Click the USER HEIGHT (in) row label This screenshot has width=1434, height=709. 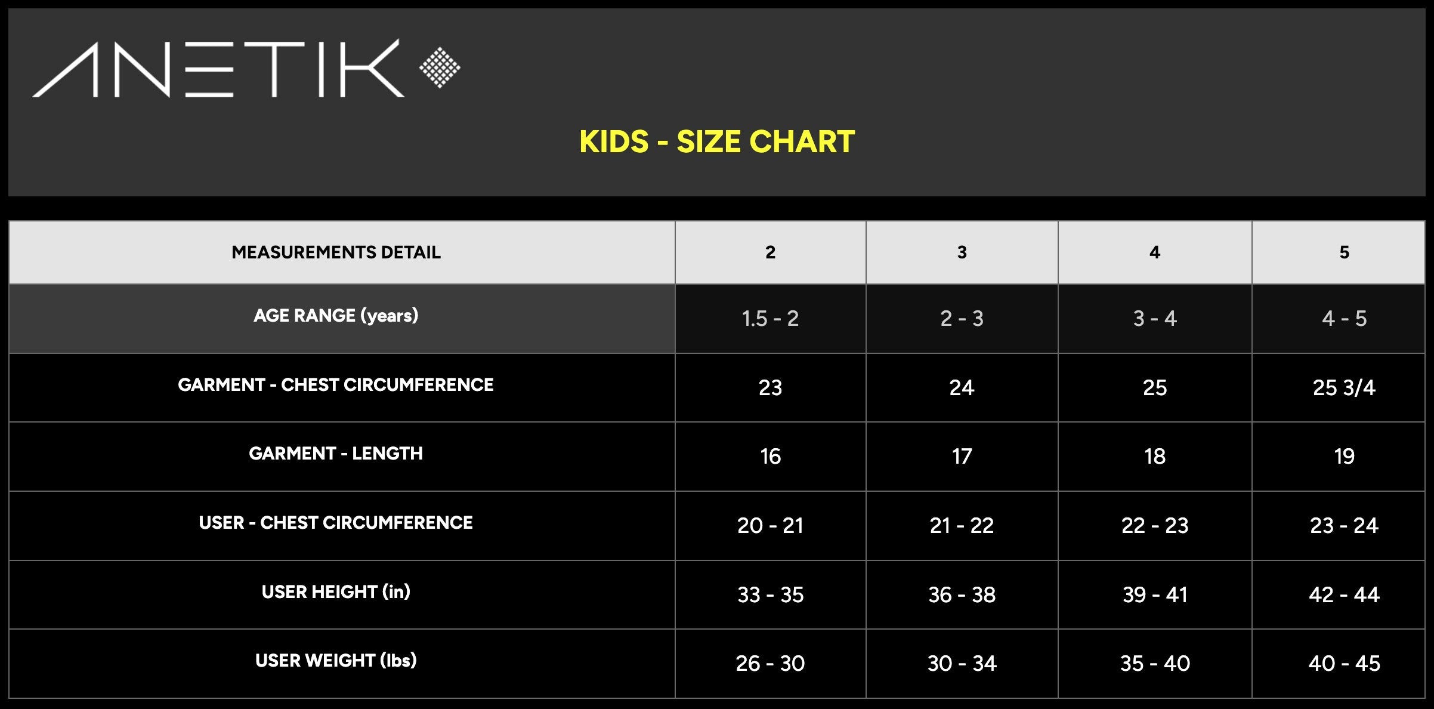coord(336,592)
